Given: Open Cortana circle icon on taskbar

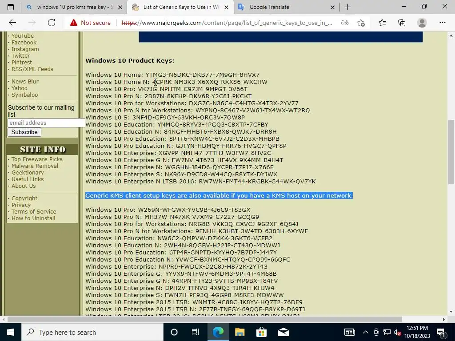Looking at the screenshot, I should click(174, 332).
